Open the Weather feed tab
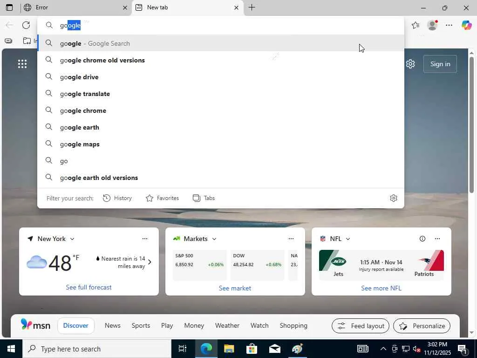This screenshot has height=358, width=477. (x=227, y=326)
